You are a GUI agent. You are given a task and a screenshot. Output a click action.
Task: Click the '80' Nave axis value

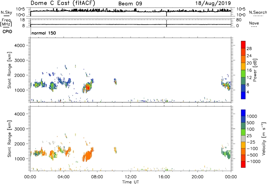239,20
